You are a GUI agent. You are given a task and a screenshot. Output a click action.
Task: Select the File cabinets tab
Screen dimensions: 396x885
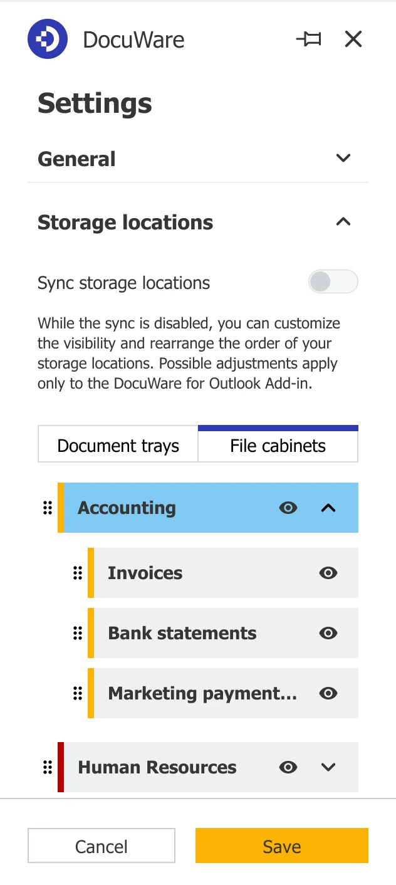click(x=278, y=444)
